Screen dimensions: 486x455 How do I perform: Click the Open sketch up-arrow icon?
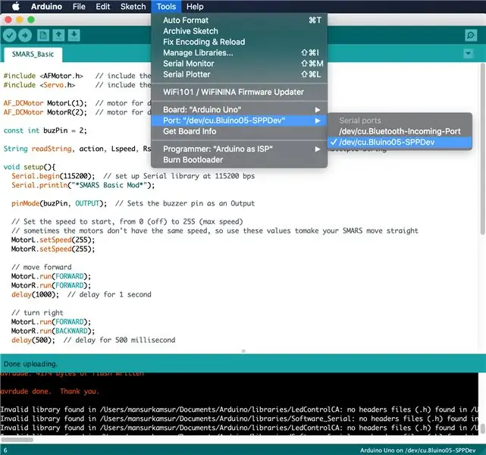tap(58, 36)
